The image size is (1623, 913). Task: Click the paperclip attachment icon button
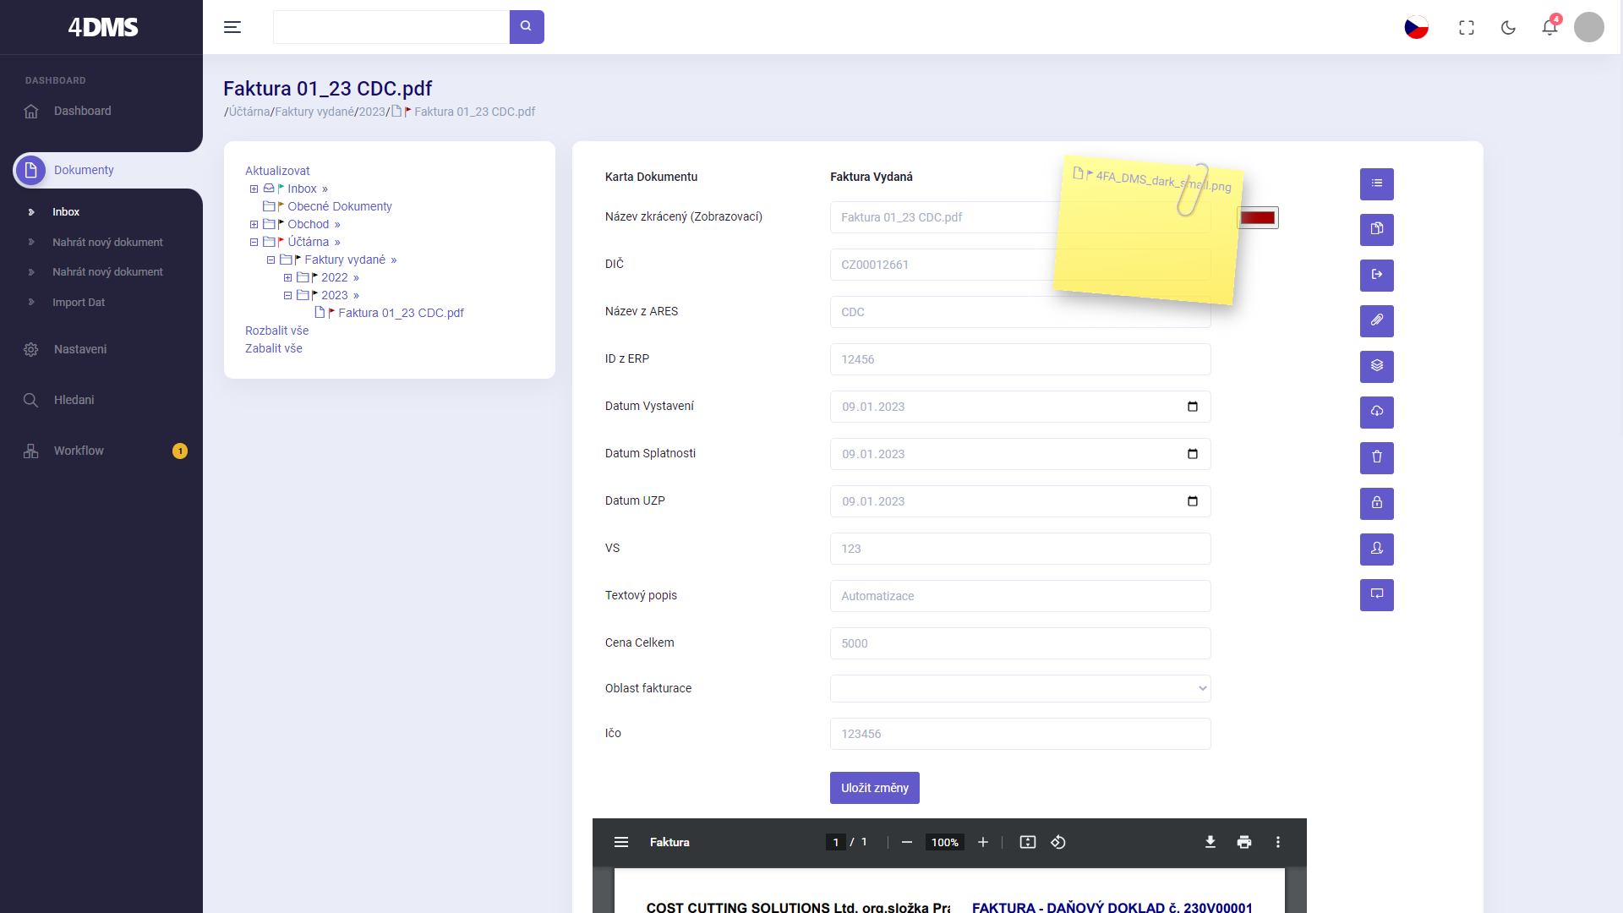pos(1376,321)
